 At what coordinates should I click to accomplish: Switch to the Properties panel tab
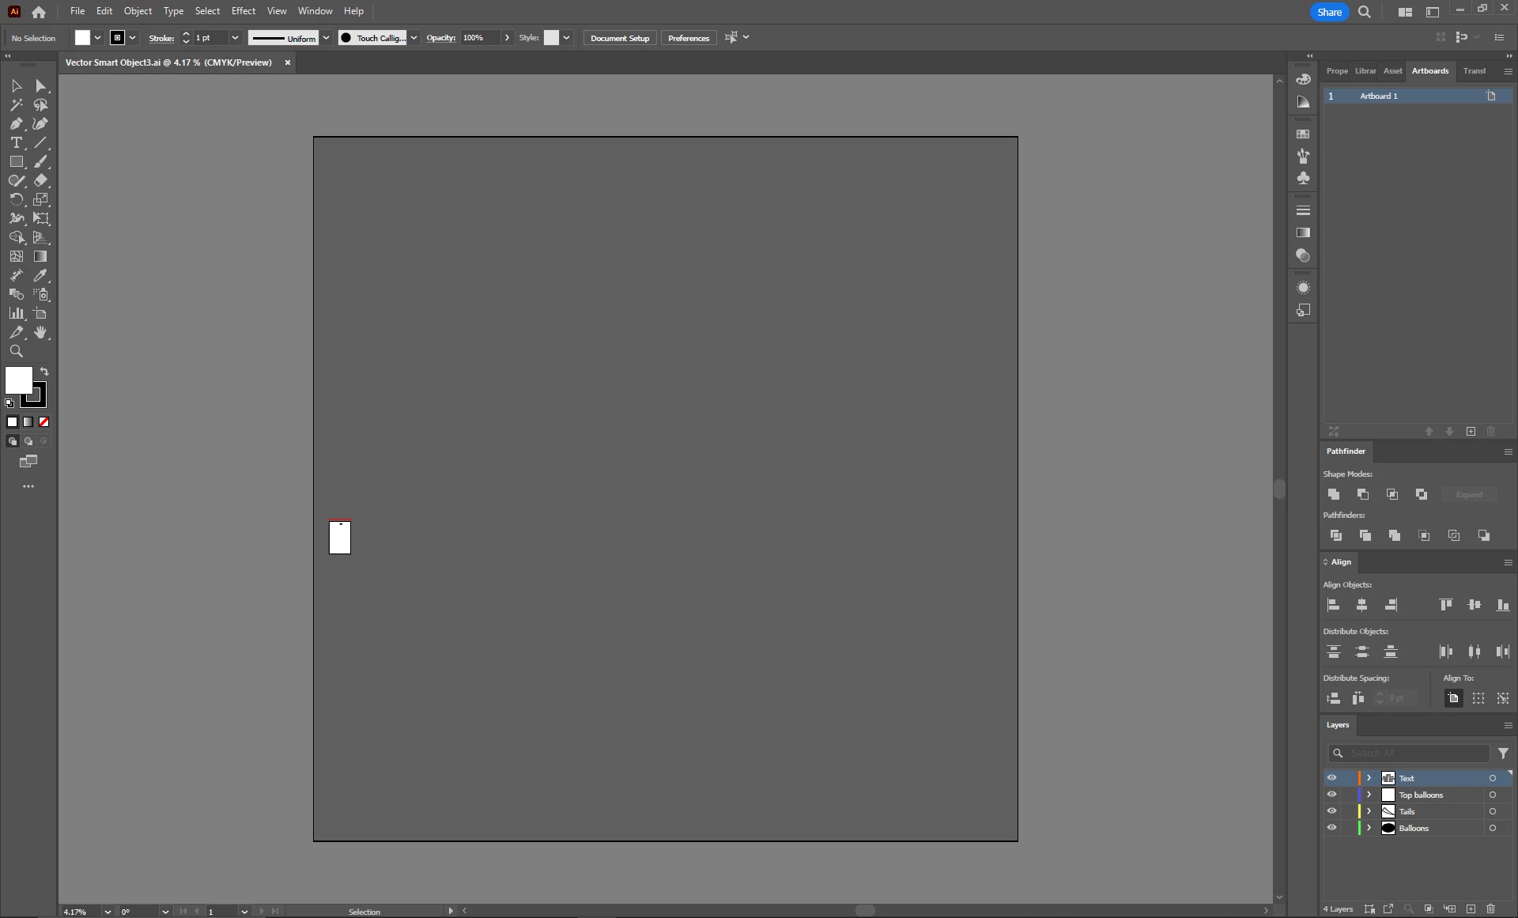[1337, 71]
